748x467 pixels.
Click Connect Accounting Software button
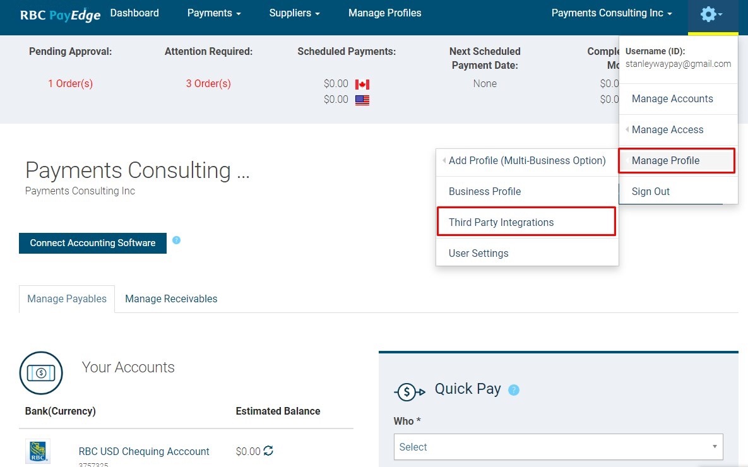(93, 243)
